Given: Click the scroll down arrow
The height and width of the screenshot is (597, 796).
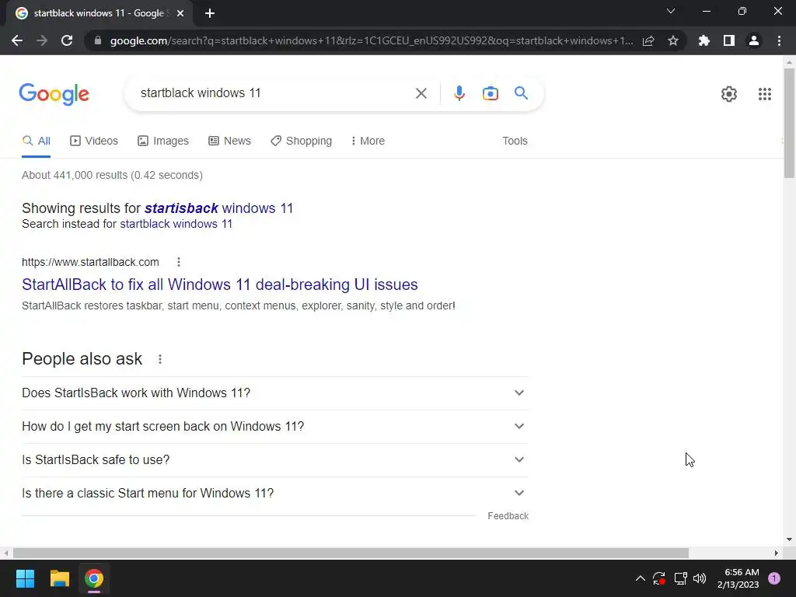Looking at the screenshot, I should coord(789,539).
